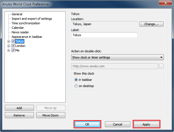This screenshot has height=132, width=174.
Task: Open the General settings tree item
Action: (x=17, y=14)
